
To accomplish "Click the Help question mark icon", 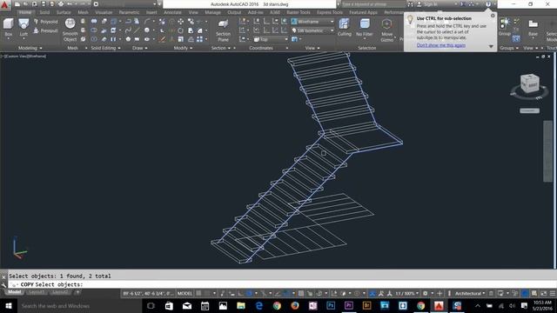I will point(488,4).
